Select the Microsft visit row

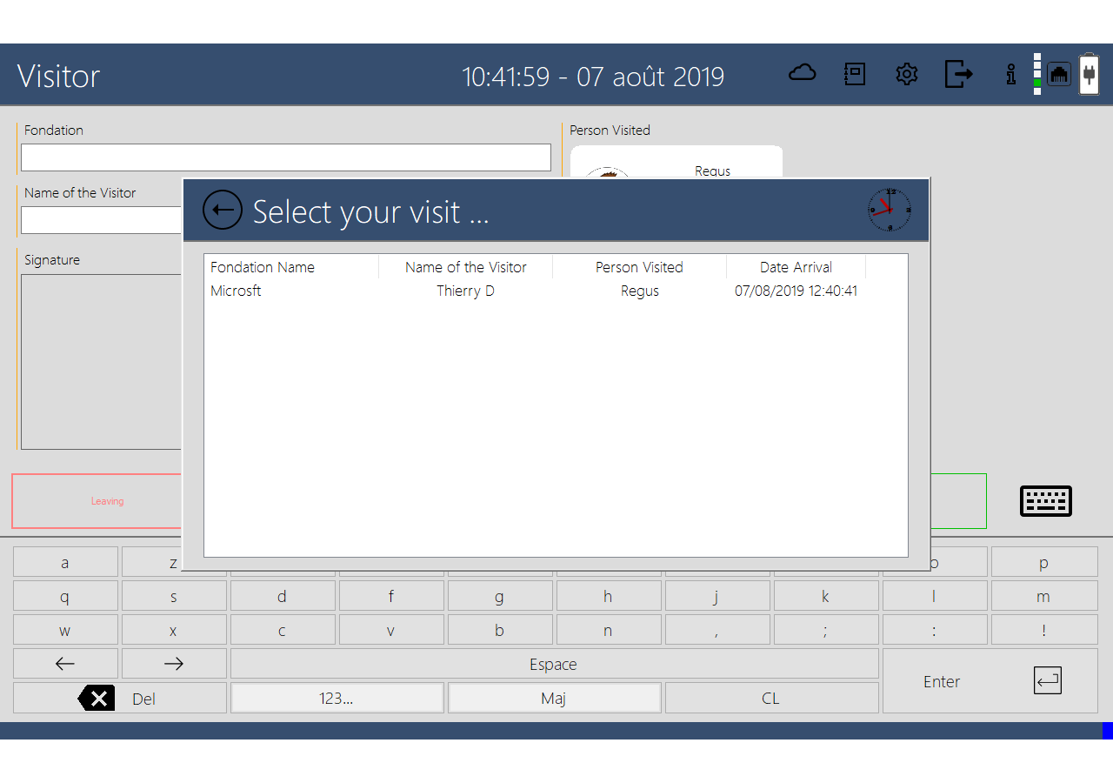534,291
